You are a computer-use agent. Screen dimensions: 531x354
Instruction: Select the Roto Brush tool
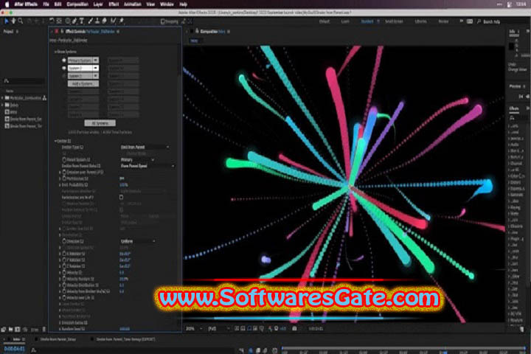click(113, 21)
